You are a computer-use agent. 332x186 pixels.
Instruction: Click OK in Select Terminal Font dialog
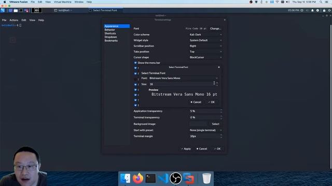pos(211,102)
